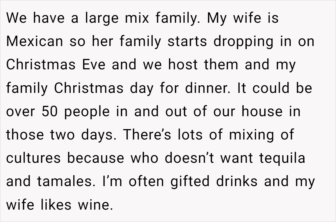336x222 pixels.
Task: Click the word "cultures"
Action: coord(33,158)
